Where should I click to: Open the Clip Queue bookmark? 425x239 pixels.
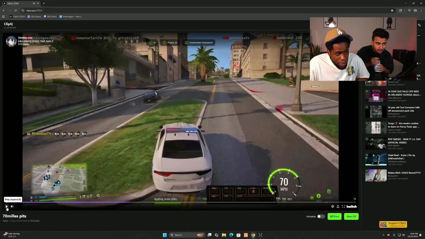[x=34, y=16]
